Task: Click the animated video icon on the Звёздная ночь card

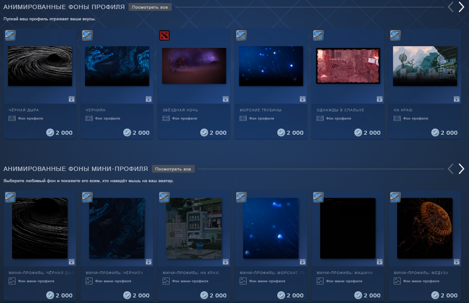Action: tap(225, 99)
